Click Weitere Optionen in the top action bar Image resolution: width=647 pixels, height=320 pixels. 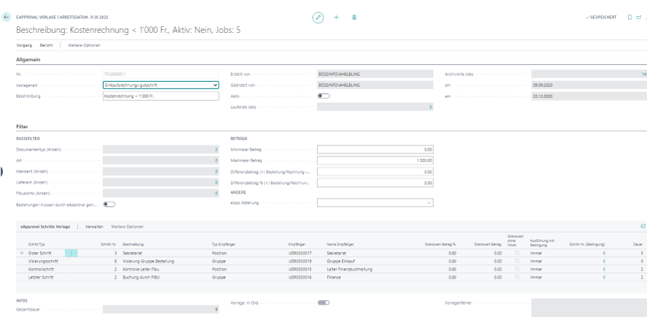pyautogui.click(x=84, y=45)
